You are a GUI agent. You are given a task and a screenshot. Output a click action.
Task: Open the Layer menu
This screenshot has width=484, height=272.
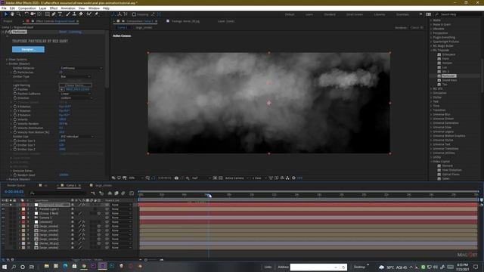pyautogui.click(x=42, y=8)
